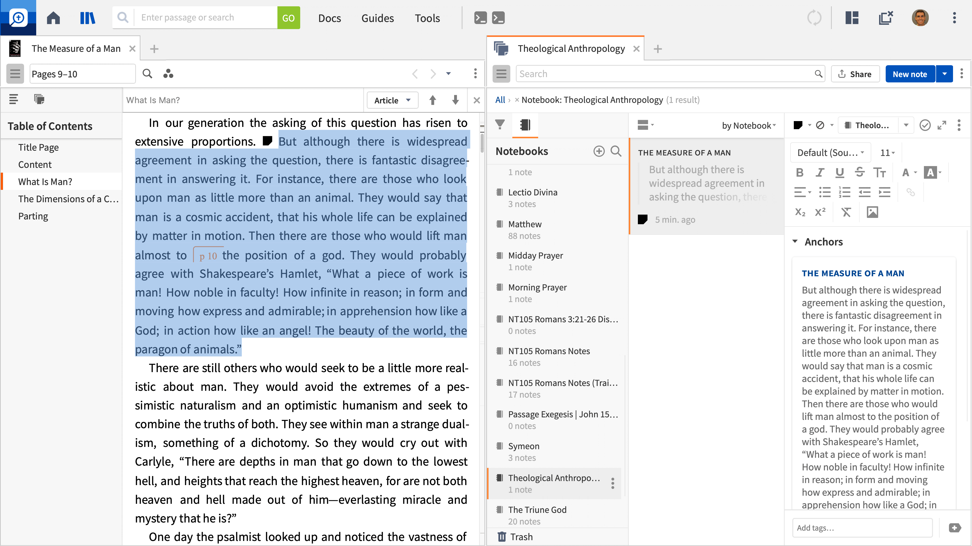Click the GO search button
972x546 pixels.
(288, 18)
